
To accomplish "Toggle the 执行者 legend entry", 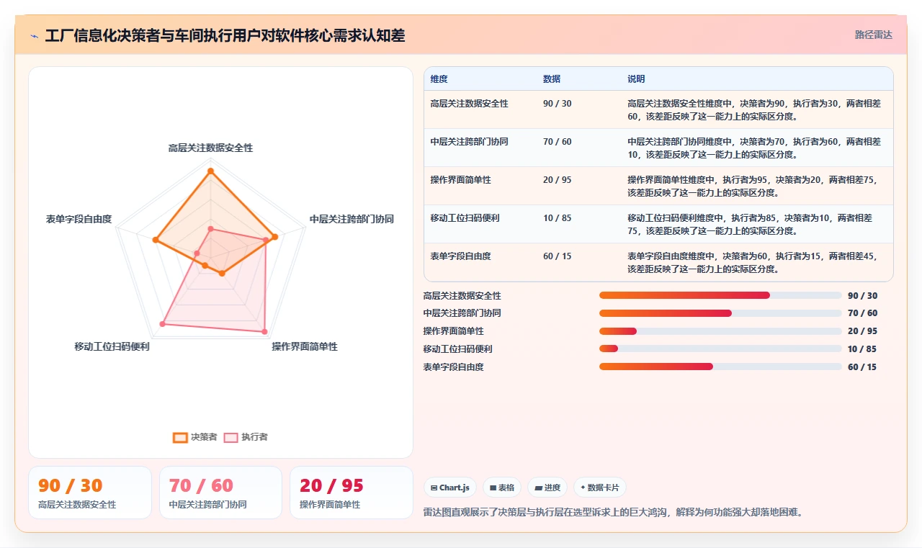I will pyautogui.click(x=246, y=437).
